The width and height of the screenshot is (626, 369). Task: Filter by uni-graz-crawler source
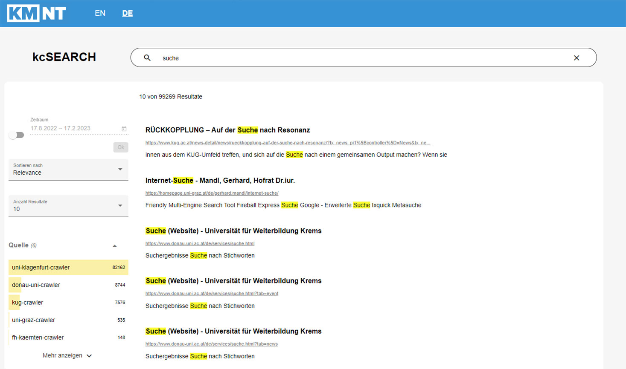(x=68, y=320)
